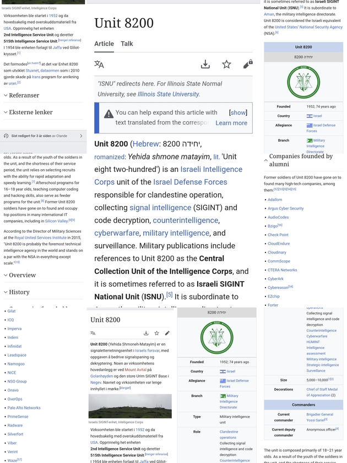Viewport: 347px width, 463px height.
Task: Click the large language translation icon
Action: (x=99, y=64)
